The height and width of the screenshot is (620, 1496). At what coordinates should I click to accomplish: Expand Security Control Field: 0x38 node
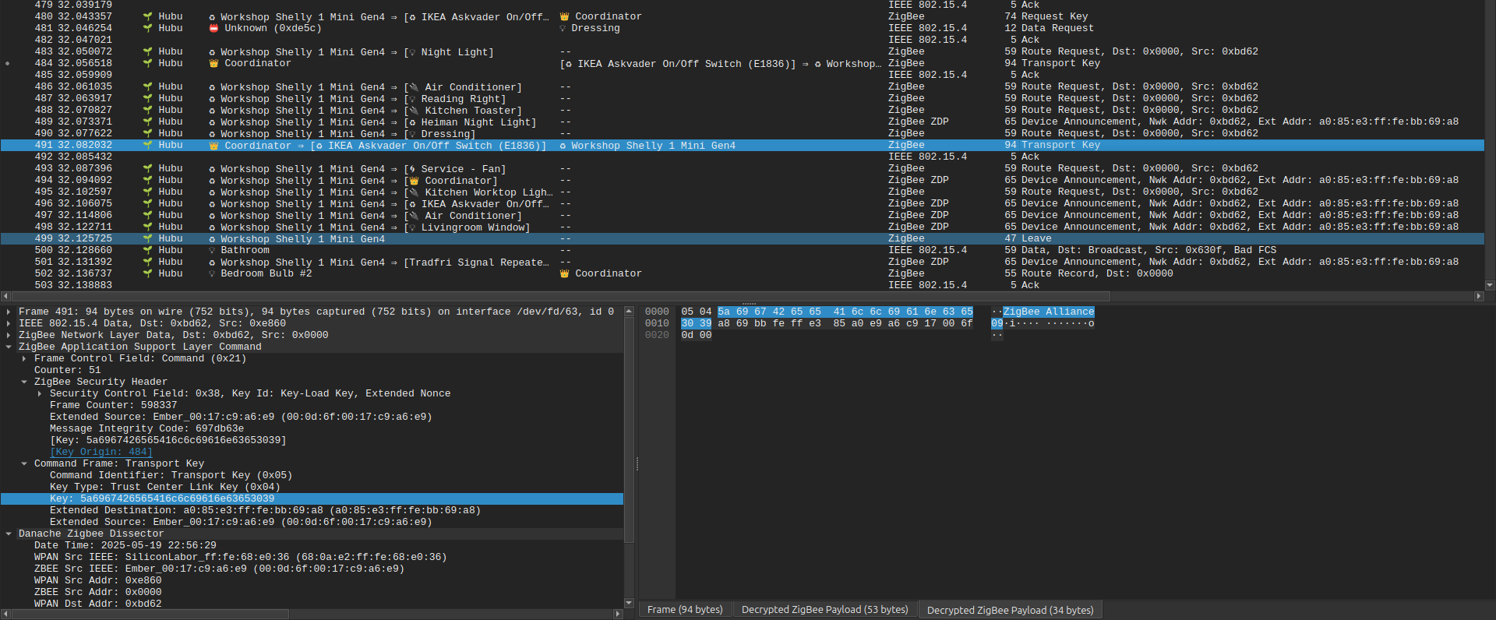[x=40, y=393]
